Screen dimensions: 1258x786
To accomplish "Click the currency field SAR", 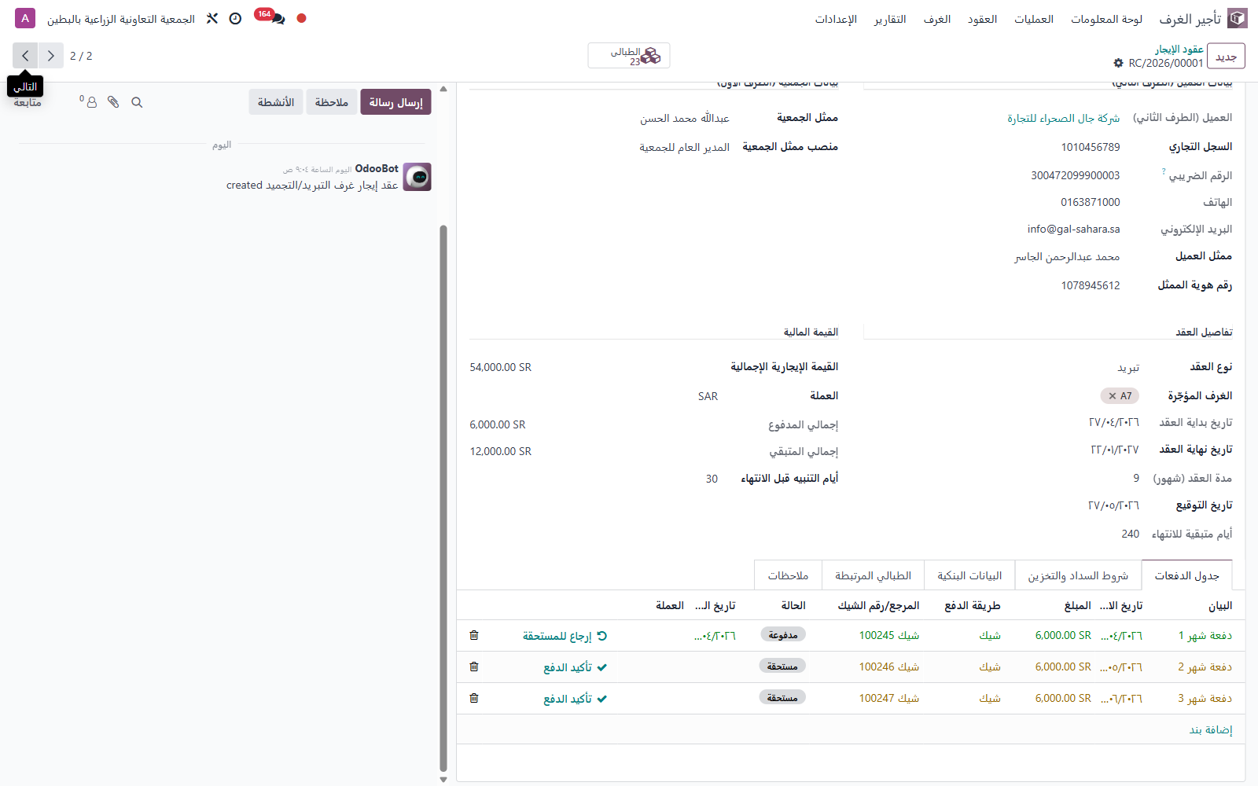I will click(x=708, y=396).
